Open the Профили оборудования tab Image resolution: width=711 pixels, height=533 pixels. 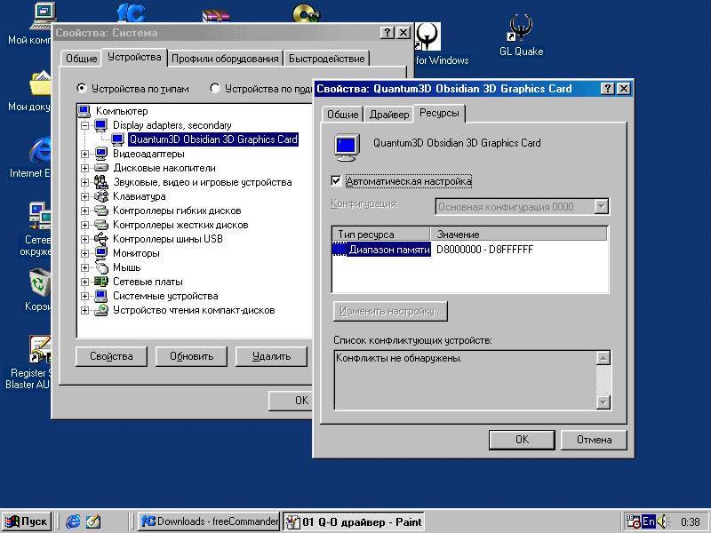[x=225, y=59]
